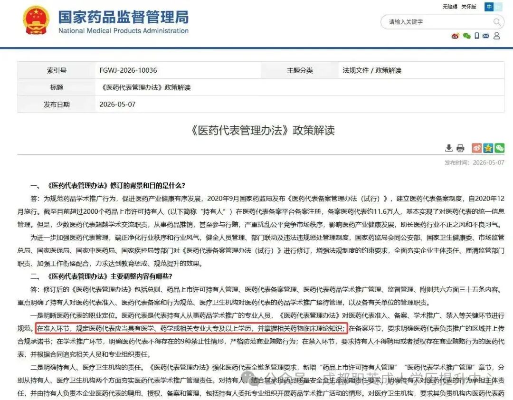Share article via the star QZone icon
Image resolution: width=513 pixels, height=400 pixels.
pyautogui.click(x=488, y=148)
